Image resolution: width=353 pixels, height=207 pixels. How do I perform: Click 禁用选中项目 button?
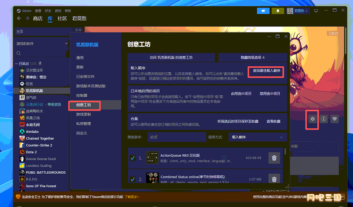tap(270, 93)
